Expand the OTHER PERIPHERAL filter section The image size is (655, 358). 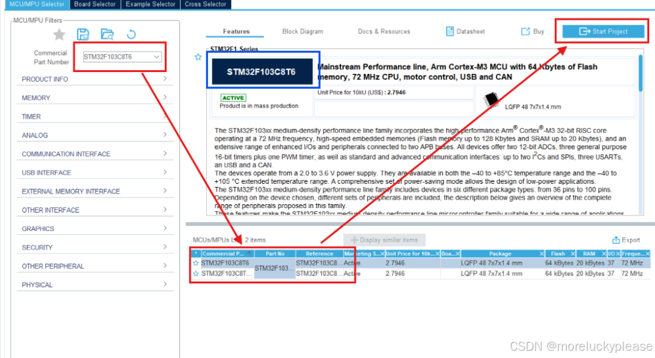coord(95,266)
